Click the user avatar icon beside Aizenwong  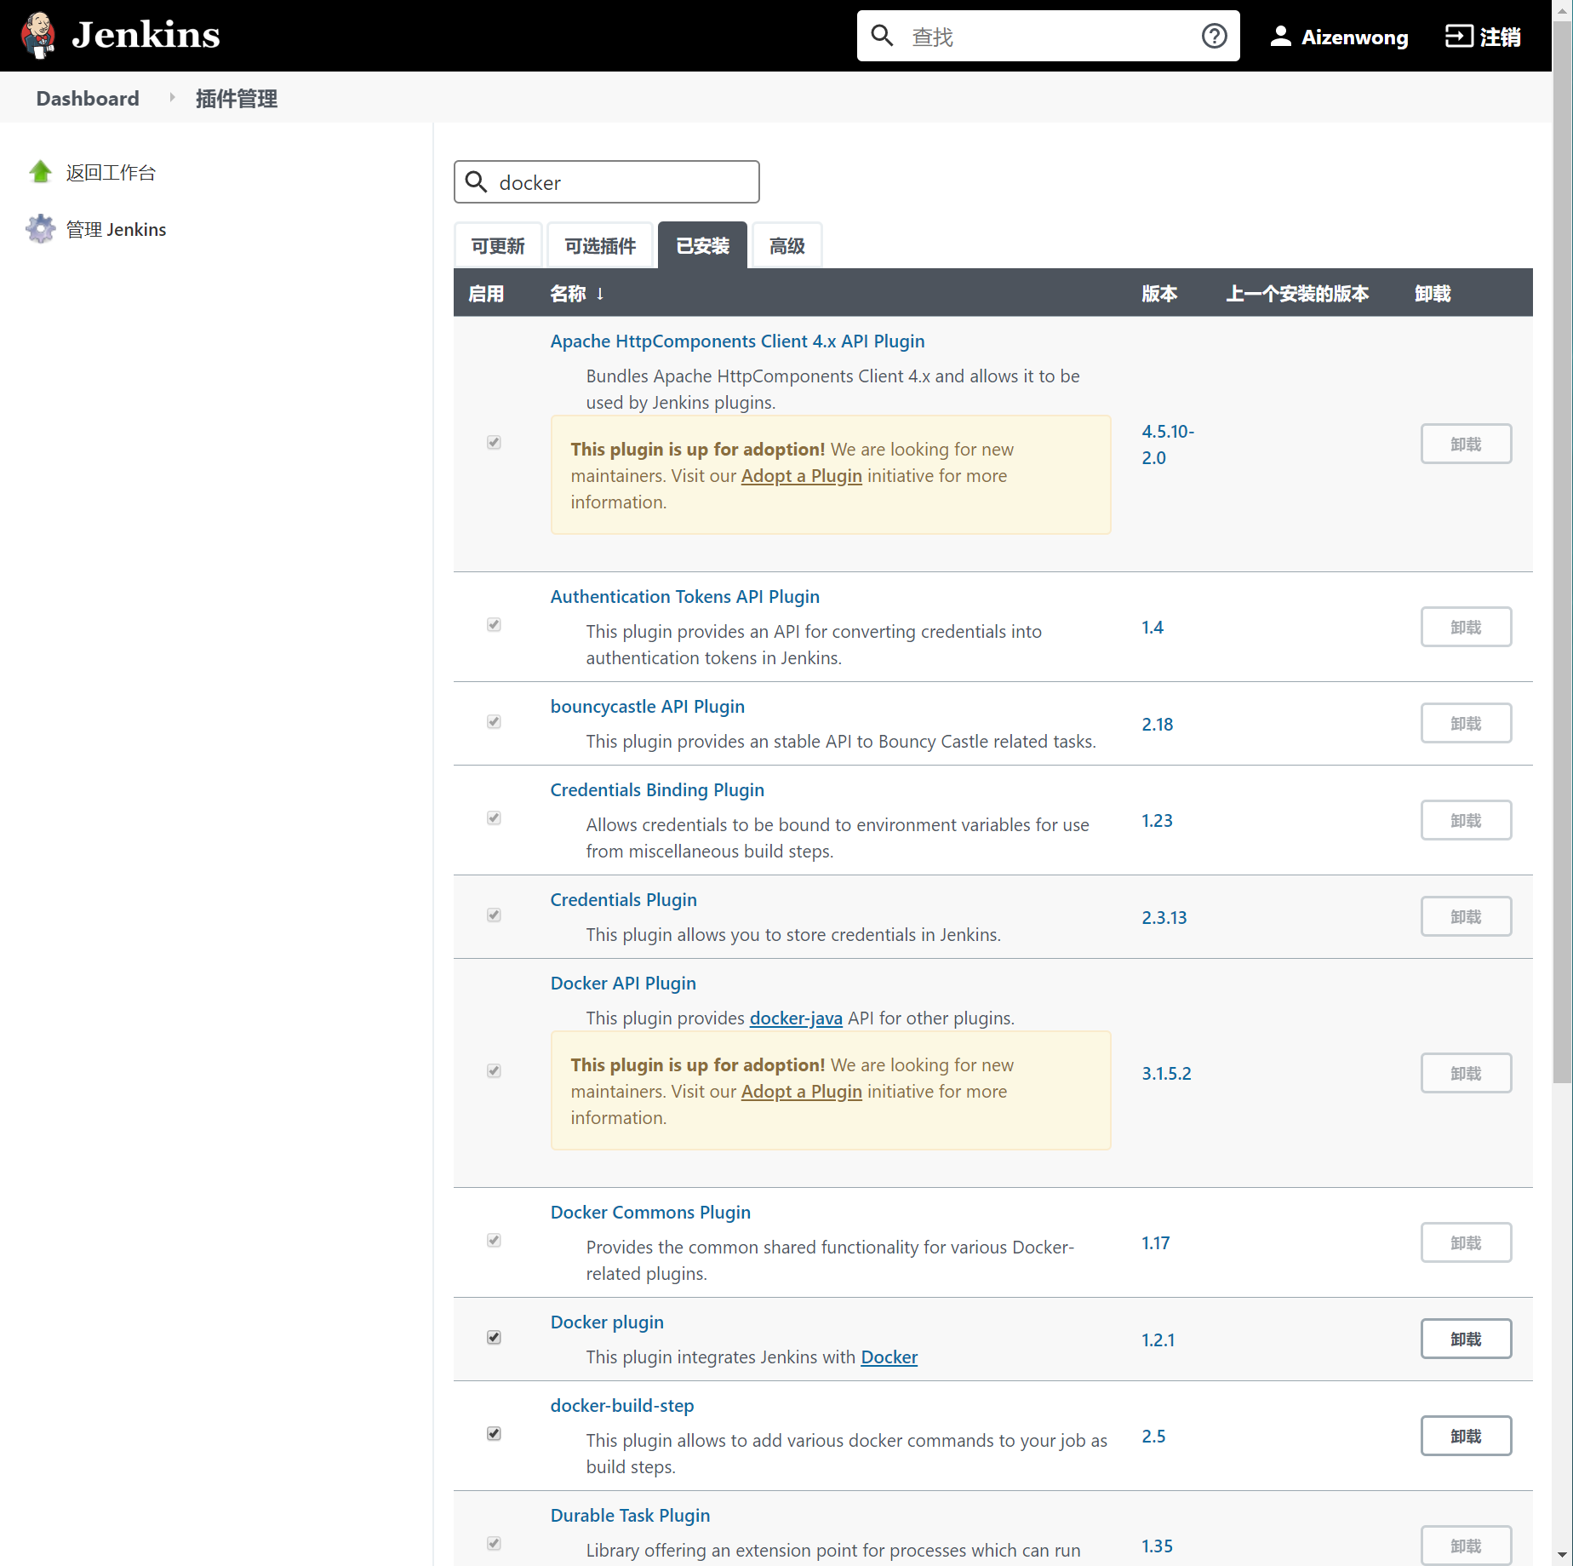pyautogui.click(x=1280, y=36)
